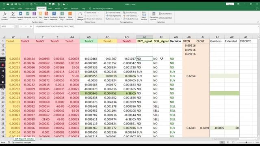Add a new sheet with plus button
Image resolution: width=260 pixels, height=146 pixels.
pyautogui.click(x=41, y=139)
